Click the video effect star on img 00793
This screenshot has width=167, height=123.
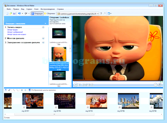tap(88, 107)
